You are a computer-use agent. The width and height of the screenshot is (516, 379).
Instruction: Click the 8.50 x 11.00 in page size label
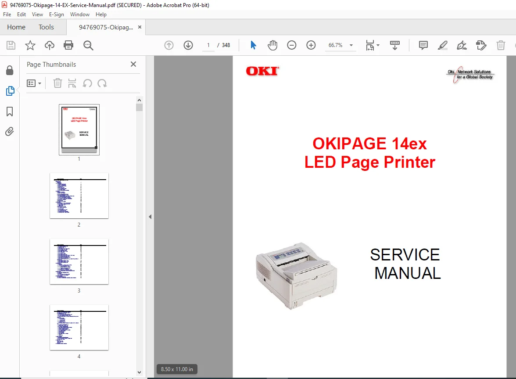177,369
